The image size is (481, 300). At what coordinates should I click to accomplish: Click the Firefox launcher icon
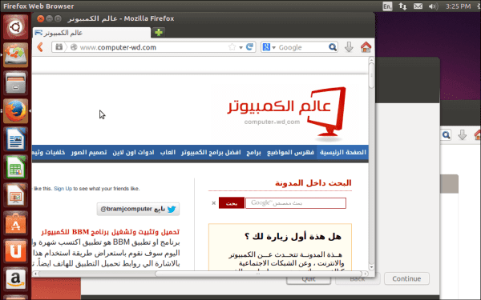[16, 111]
